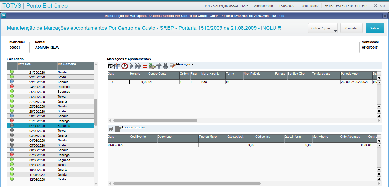The width and height of the screenshot is (389, 187).
Task: Click Sair in the top bar
Action: click(380, 6)
